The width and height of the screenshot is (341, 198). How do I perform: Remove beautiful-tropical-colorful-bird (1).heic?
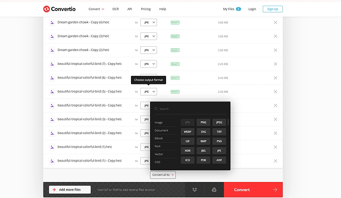pyautogui.click(x=275, y=147)
